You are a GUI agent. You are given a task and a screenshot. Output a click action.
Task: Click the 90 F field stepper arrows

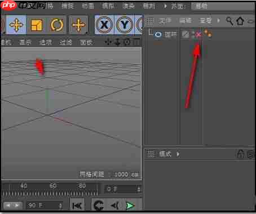pos(60,206)
